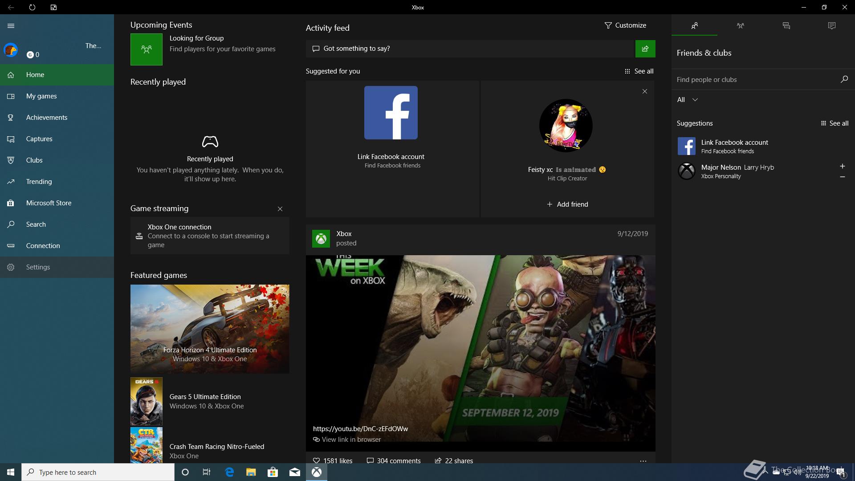Open Achievements page
The image size is (855, 481).
click(57, 118)
